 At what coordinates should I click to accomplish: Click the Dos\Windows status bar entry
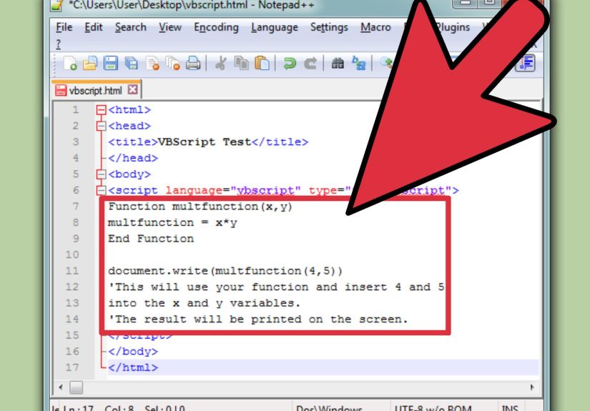coord(329,407)
